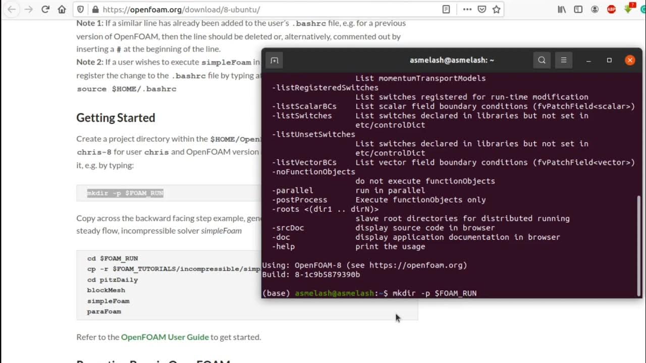Go to the Firefox home page icon
This screenshot has height=363, width=646.
tap(62, 9)
